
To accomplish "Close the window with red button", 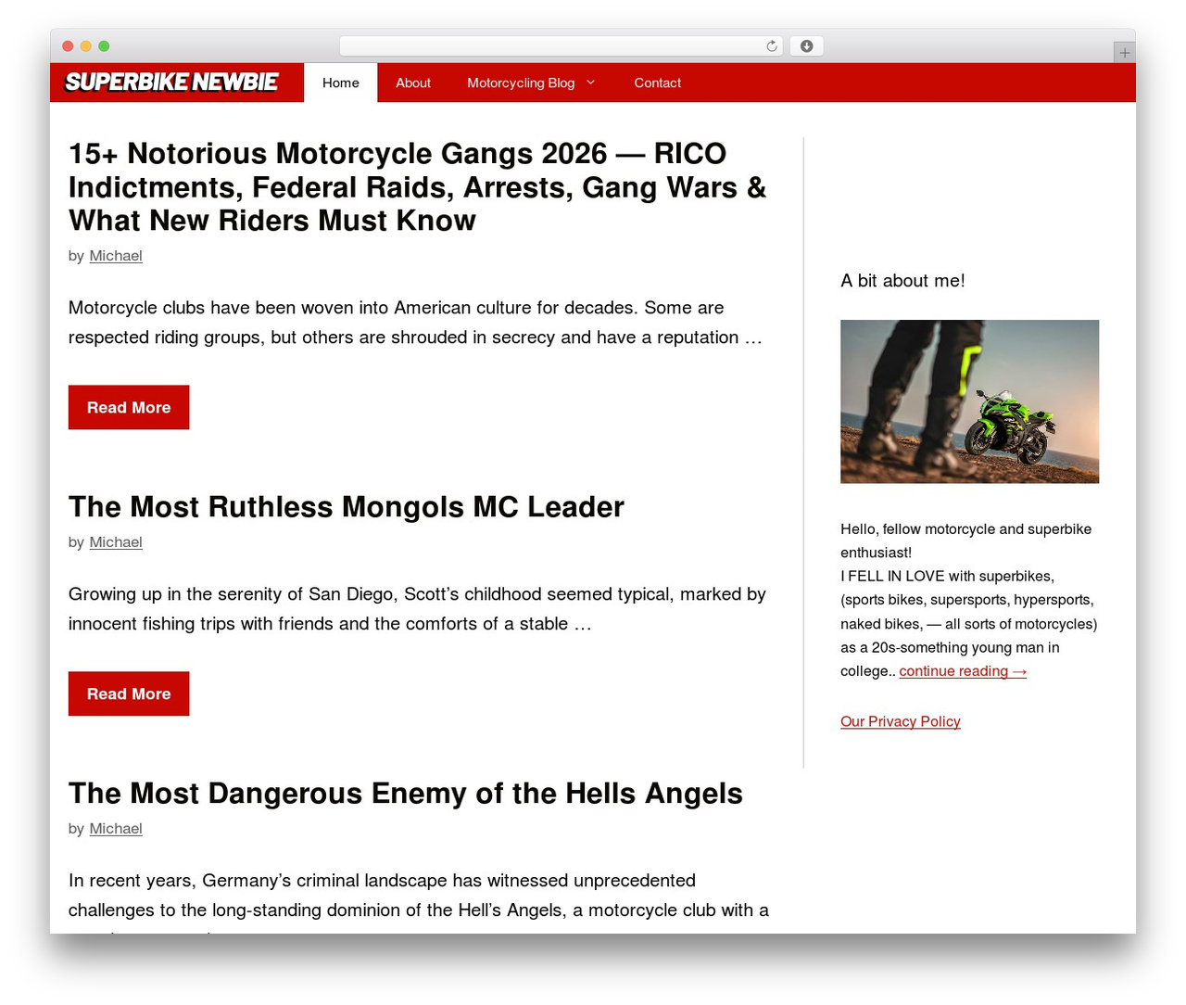I will (68, 46).
